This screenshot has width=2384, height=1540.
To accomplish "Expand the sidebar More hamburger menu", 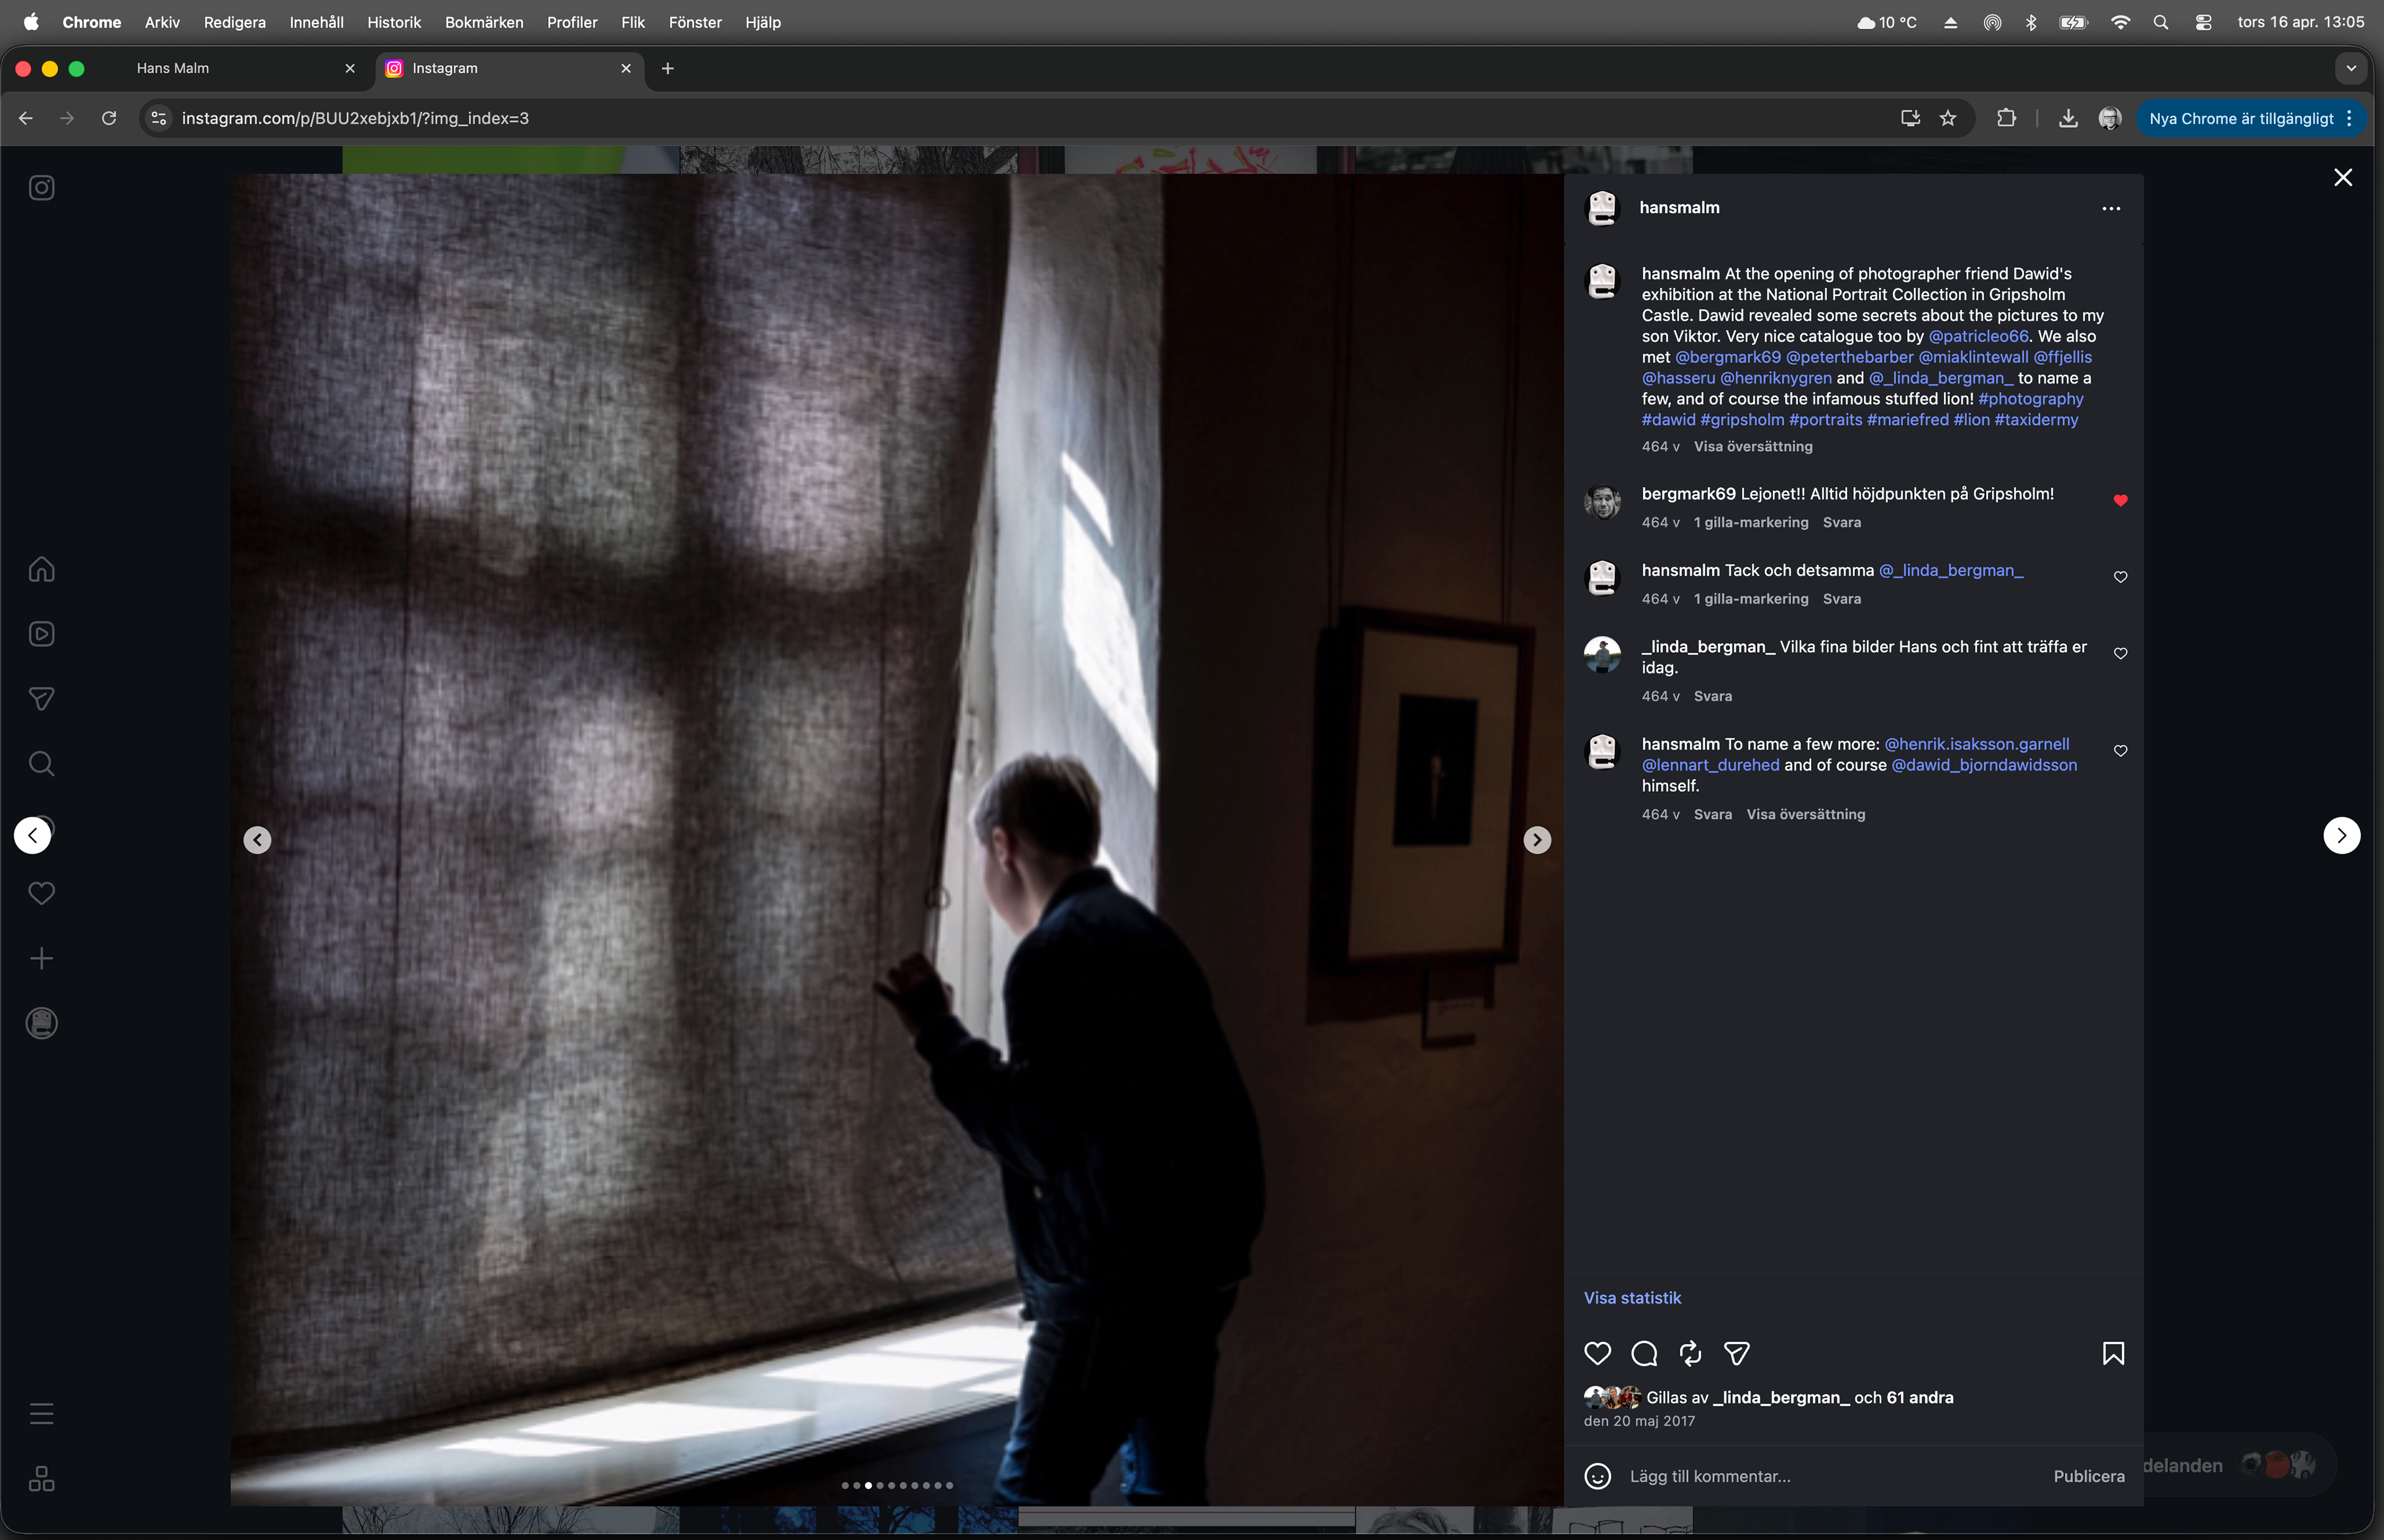I will (x=41, y=1414).
